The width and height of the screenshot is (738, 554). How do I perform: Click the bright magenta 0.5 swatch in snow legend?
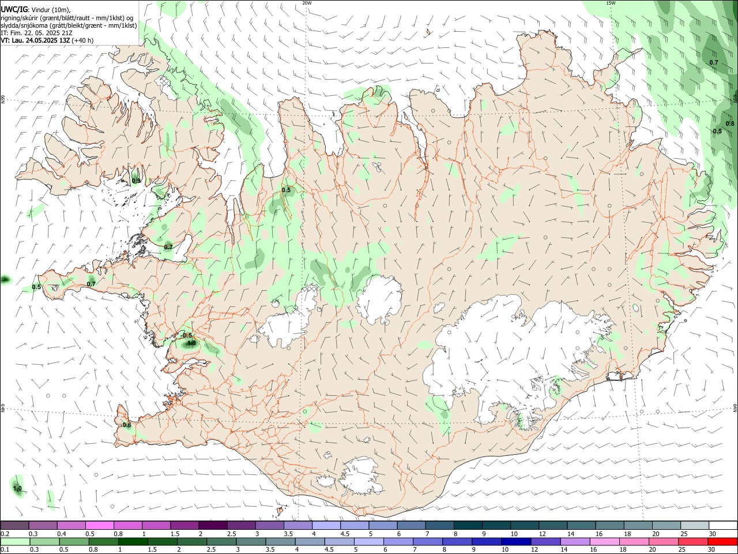click(99, 525)
